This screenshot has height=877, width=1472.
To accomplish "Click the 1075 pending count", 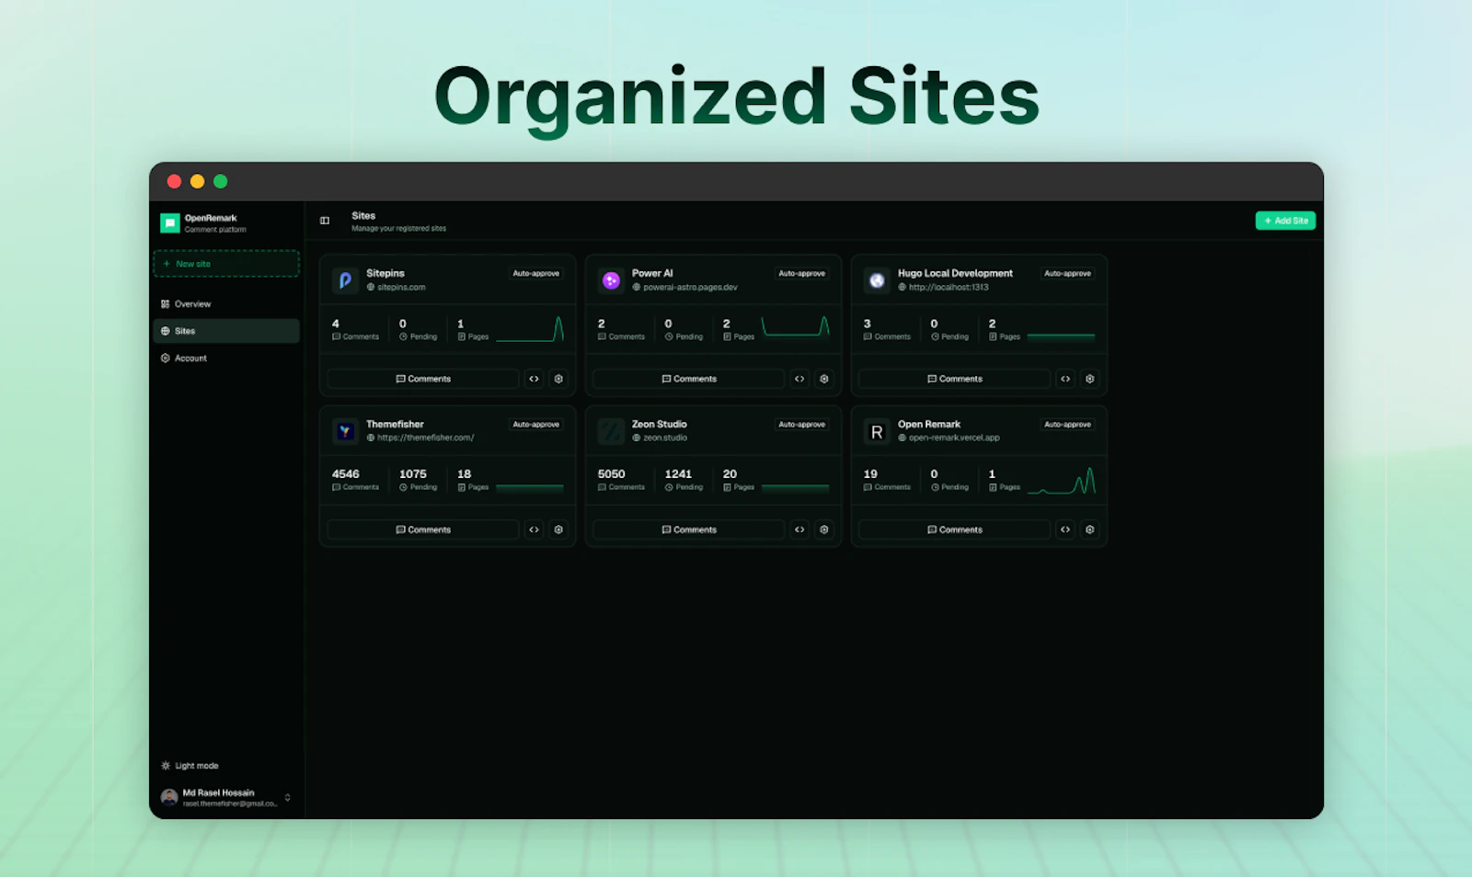I will (413, 474).
